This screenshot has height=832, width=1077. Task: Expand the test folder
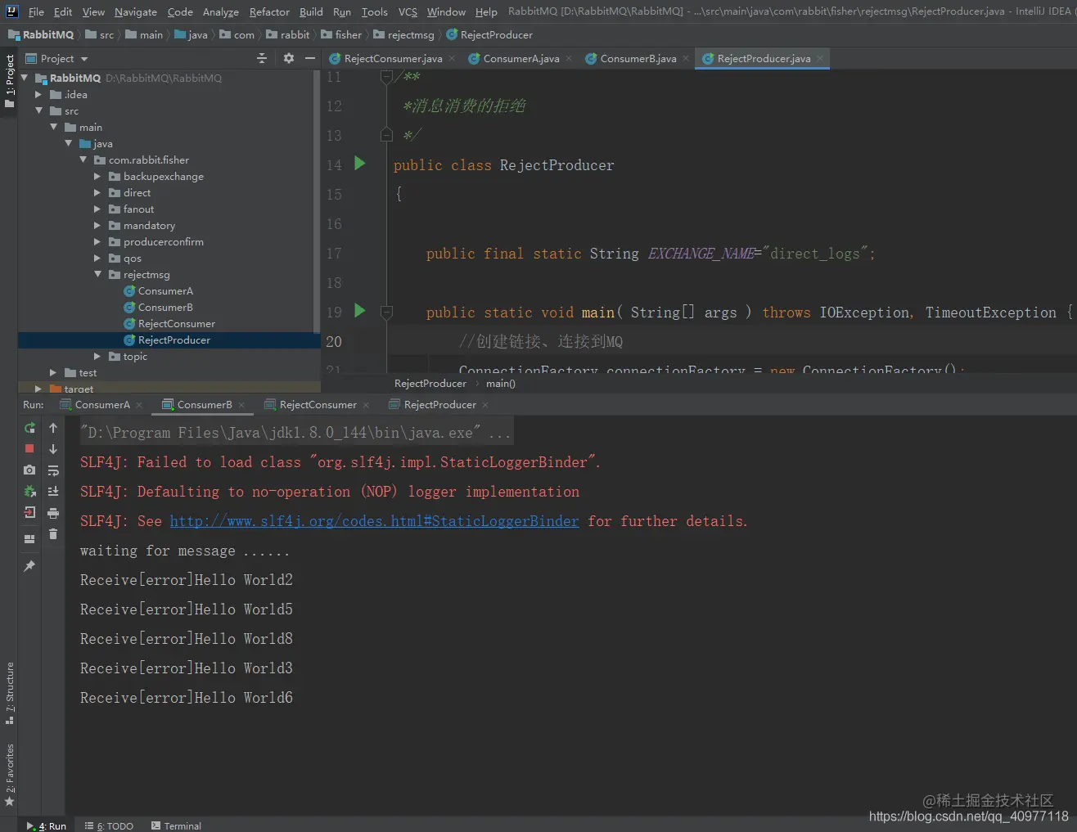(53, 372)
